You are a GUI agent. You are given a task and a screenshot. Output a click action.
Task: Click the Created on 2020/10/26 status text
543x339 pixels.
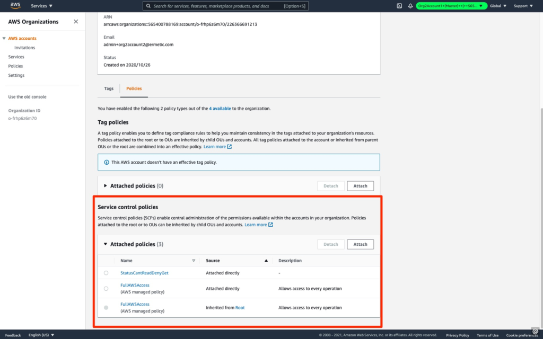coord(127,65)
